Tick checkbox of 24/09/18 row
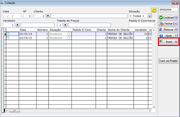The image size is (180, 117). click(x=8, y=38)
